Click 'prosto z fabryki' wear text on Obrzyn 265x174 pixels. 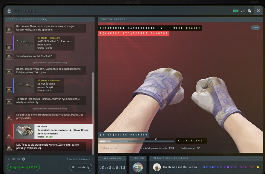[45, 87]
